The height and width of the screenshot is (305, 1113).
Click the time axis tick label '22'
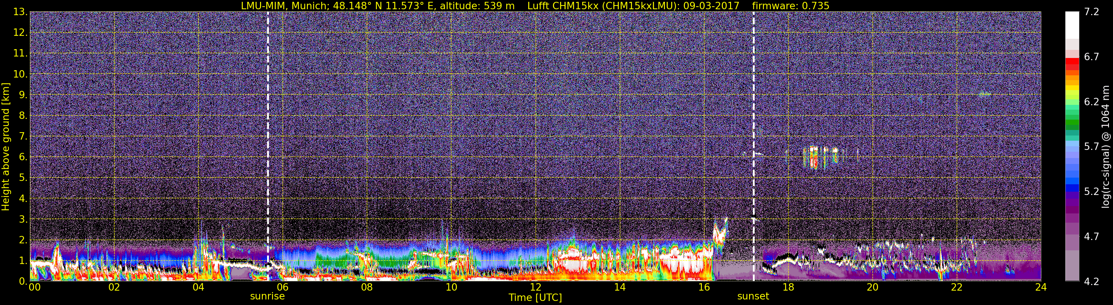957,287
